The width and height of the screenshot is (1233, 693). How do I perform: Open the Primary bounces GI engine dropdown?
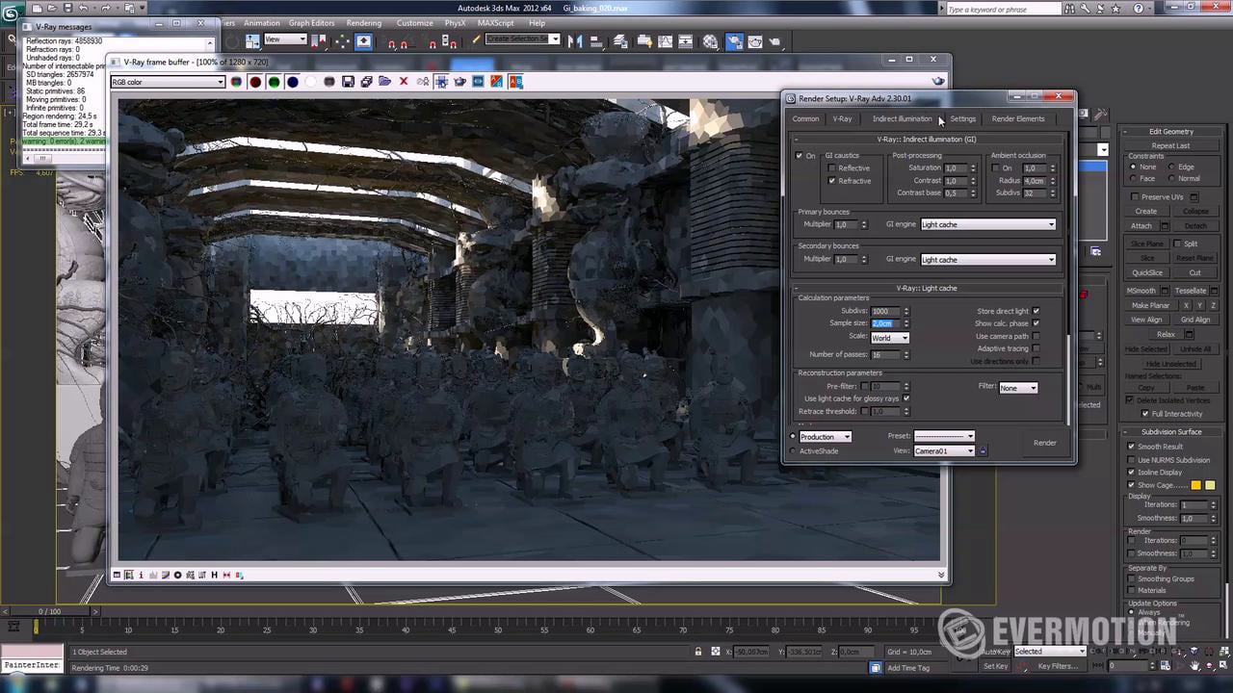click(x=987, y=224)
